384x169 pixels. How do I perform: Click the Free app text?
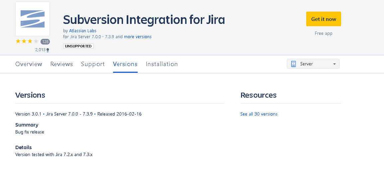pyautogui.click(x=323, y=34)
